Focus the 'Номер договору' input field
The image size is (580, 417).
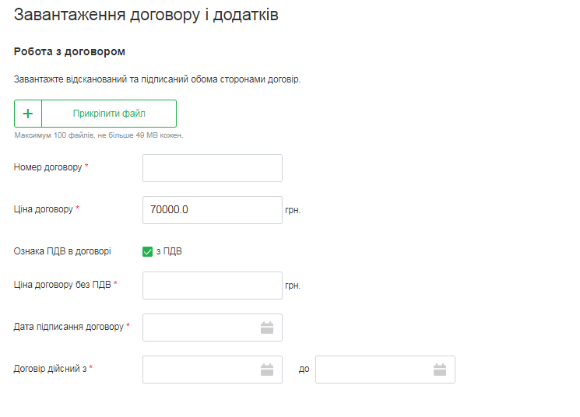pyautogui.click(x=212, y=168)
